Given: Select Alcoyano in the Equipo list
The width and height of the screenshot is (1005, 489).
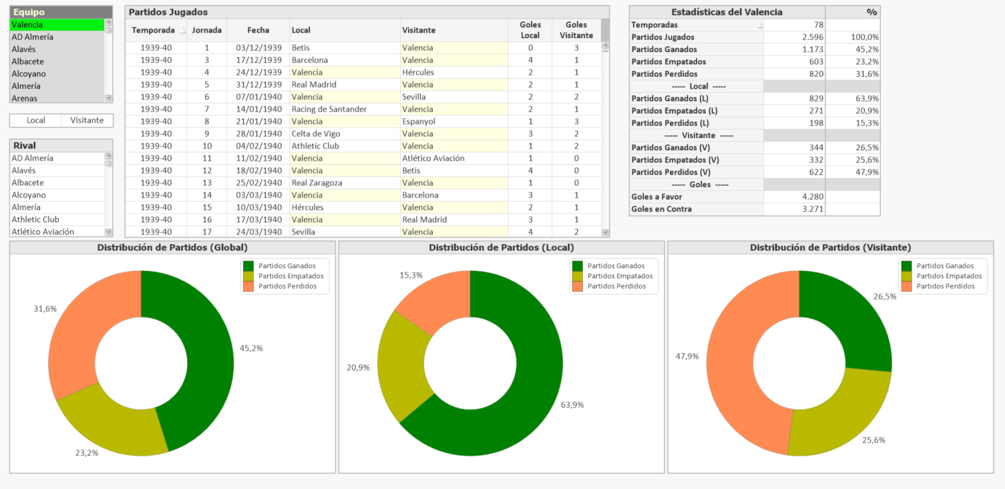Looking at the screenshot, I should (57, 74).
